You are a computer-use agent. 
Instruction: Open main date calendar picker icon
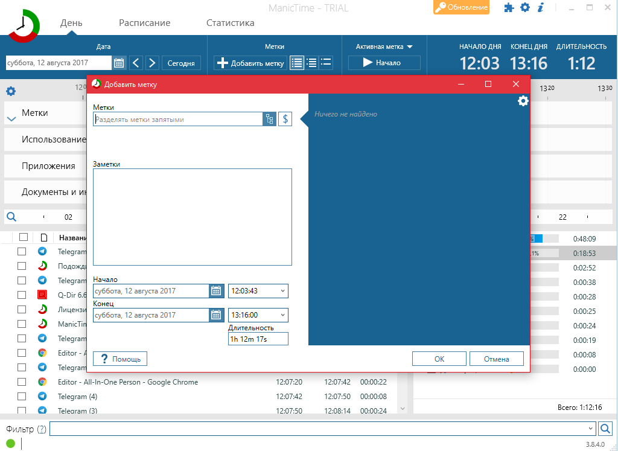tap(119, 63)
